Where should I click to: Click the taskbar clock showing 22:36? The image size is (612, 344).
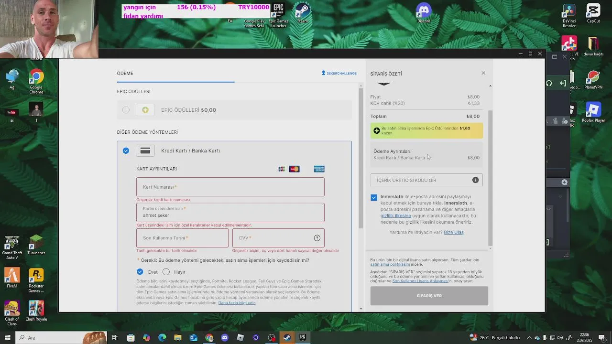[x=584, y=338]
